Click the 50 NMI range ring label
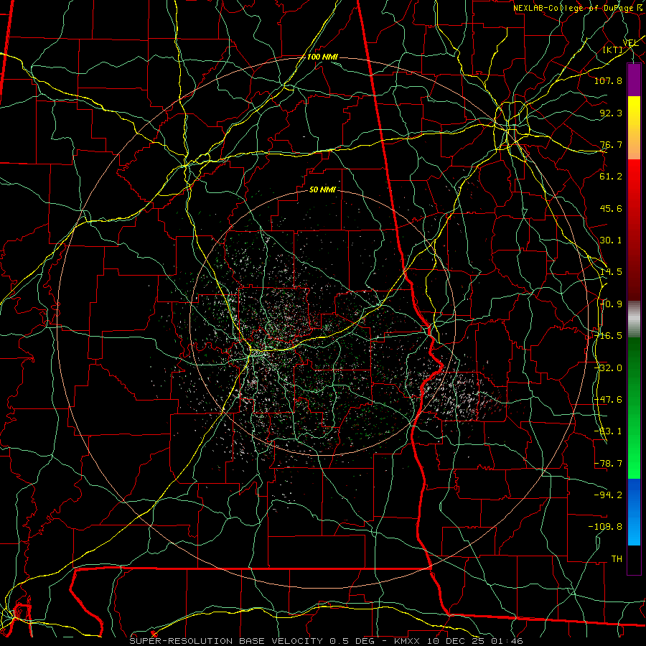 coord(322,190)
